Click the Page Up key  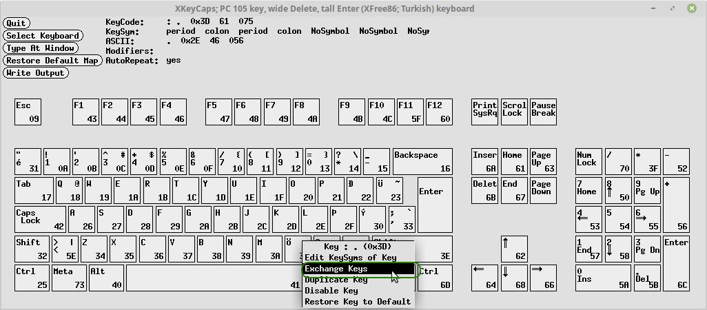pos(543,162)
